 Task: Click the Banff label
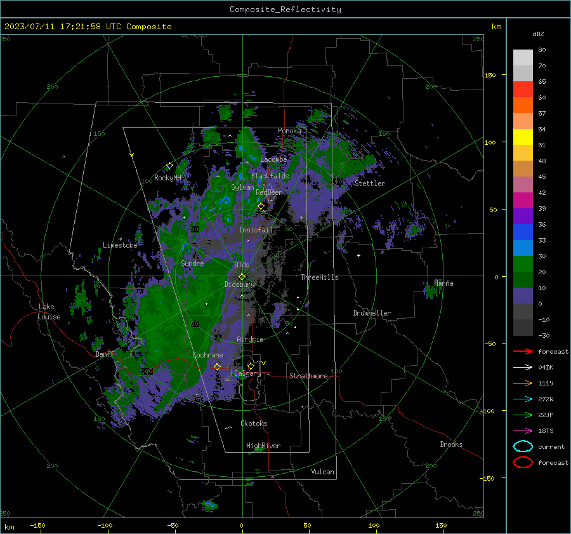[x=105, y=355]
